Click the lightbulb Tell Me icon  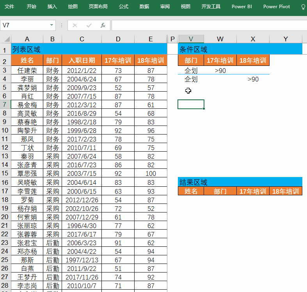(x=303, y=7)
